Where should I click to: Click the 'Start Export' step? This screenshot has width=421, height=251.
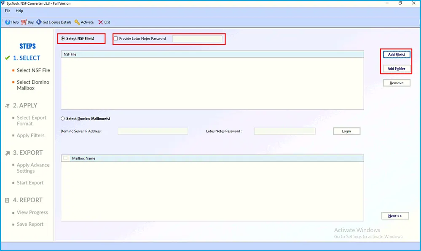(30, 183)
